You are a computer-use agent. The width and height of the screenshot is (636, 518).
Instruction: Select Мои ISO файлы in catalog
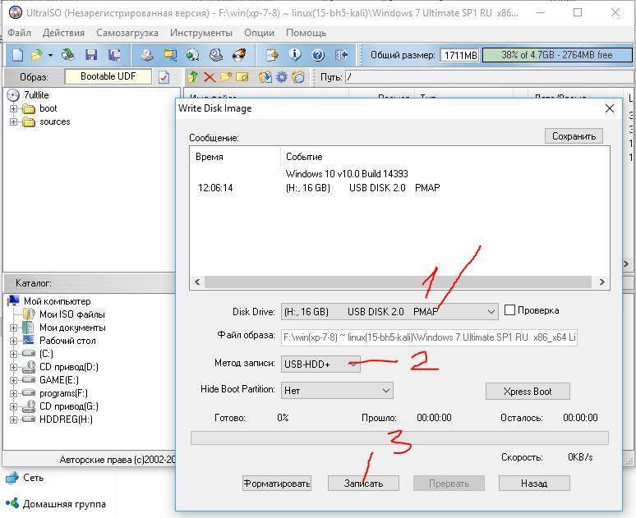point(72,314)
